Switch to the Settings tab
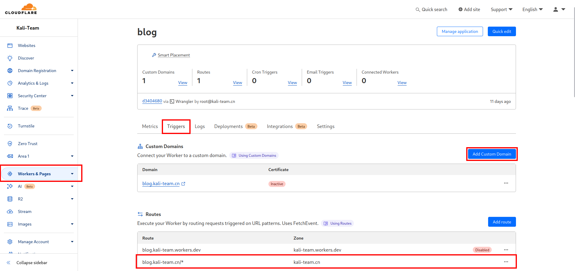575x271 pixels. 325,127
